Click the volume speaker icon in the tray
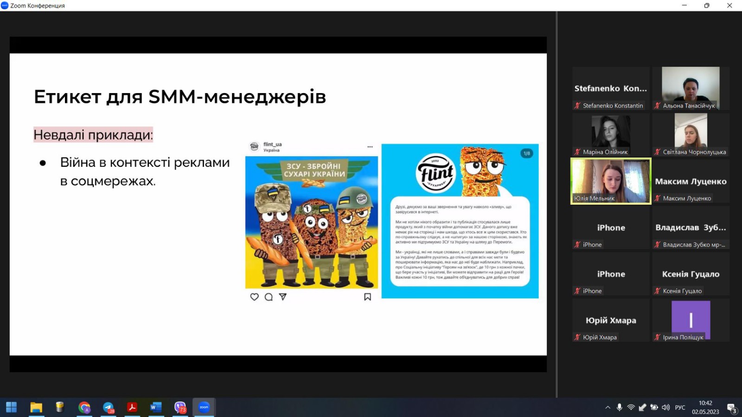Image resolution: width=742 pixels, height=417 pixels. click(x=666, y=407)
